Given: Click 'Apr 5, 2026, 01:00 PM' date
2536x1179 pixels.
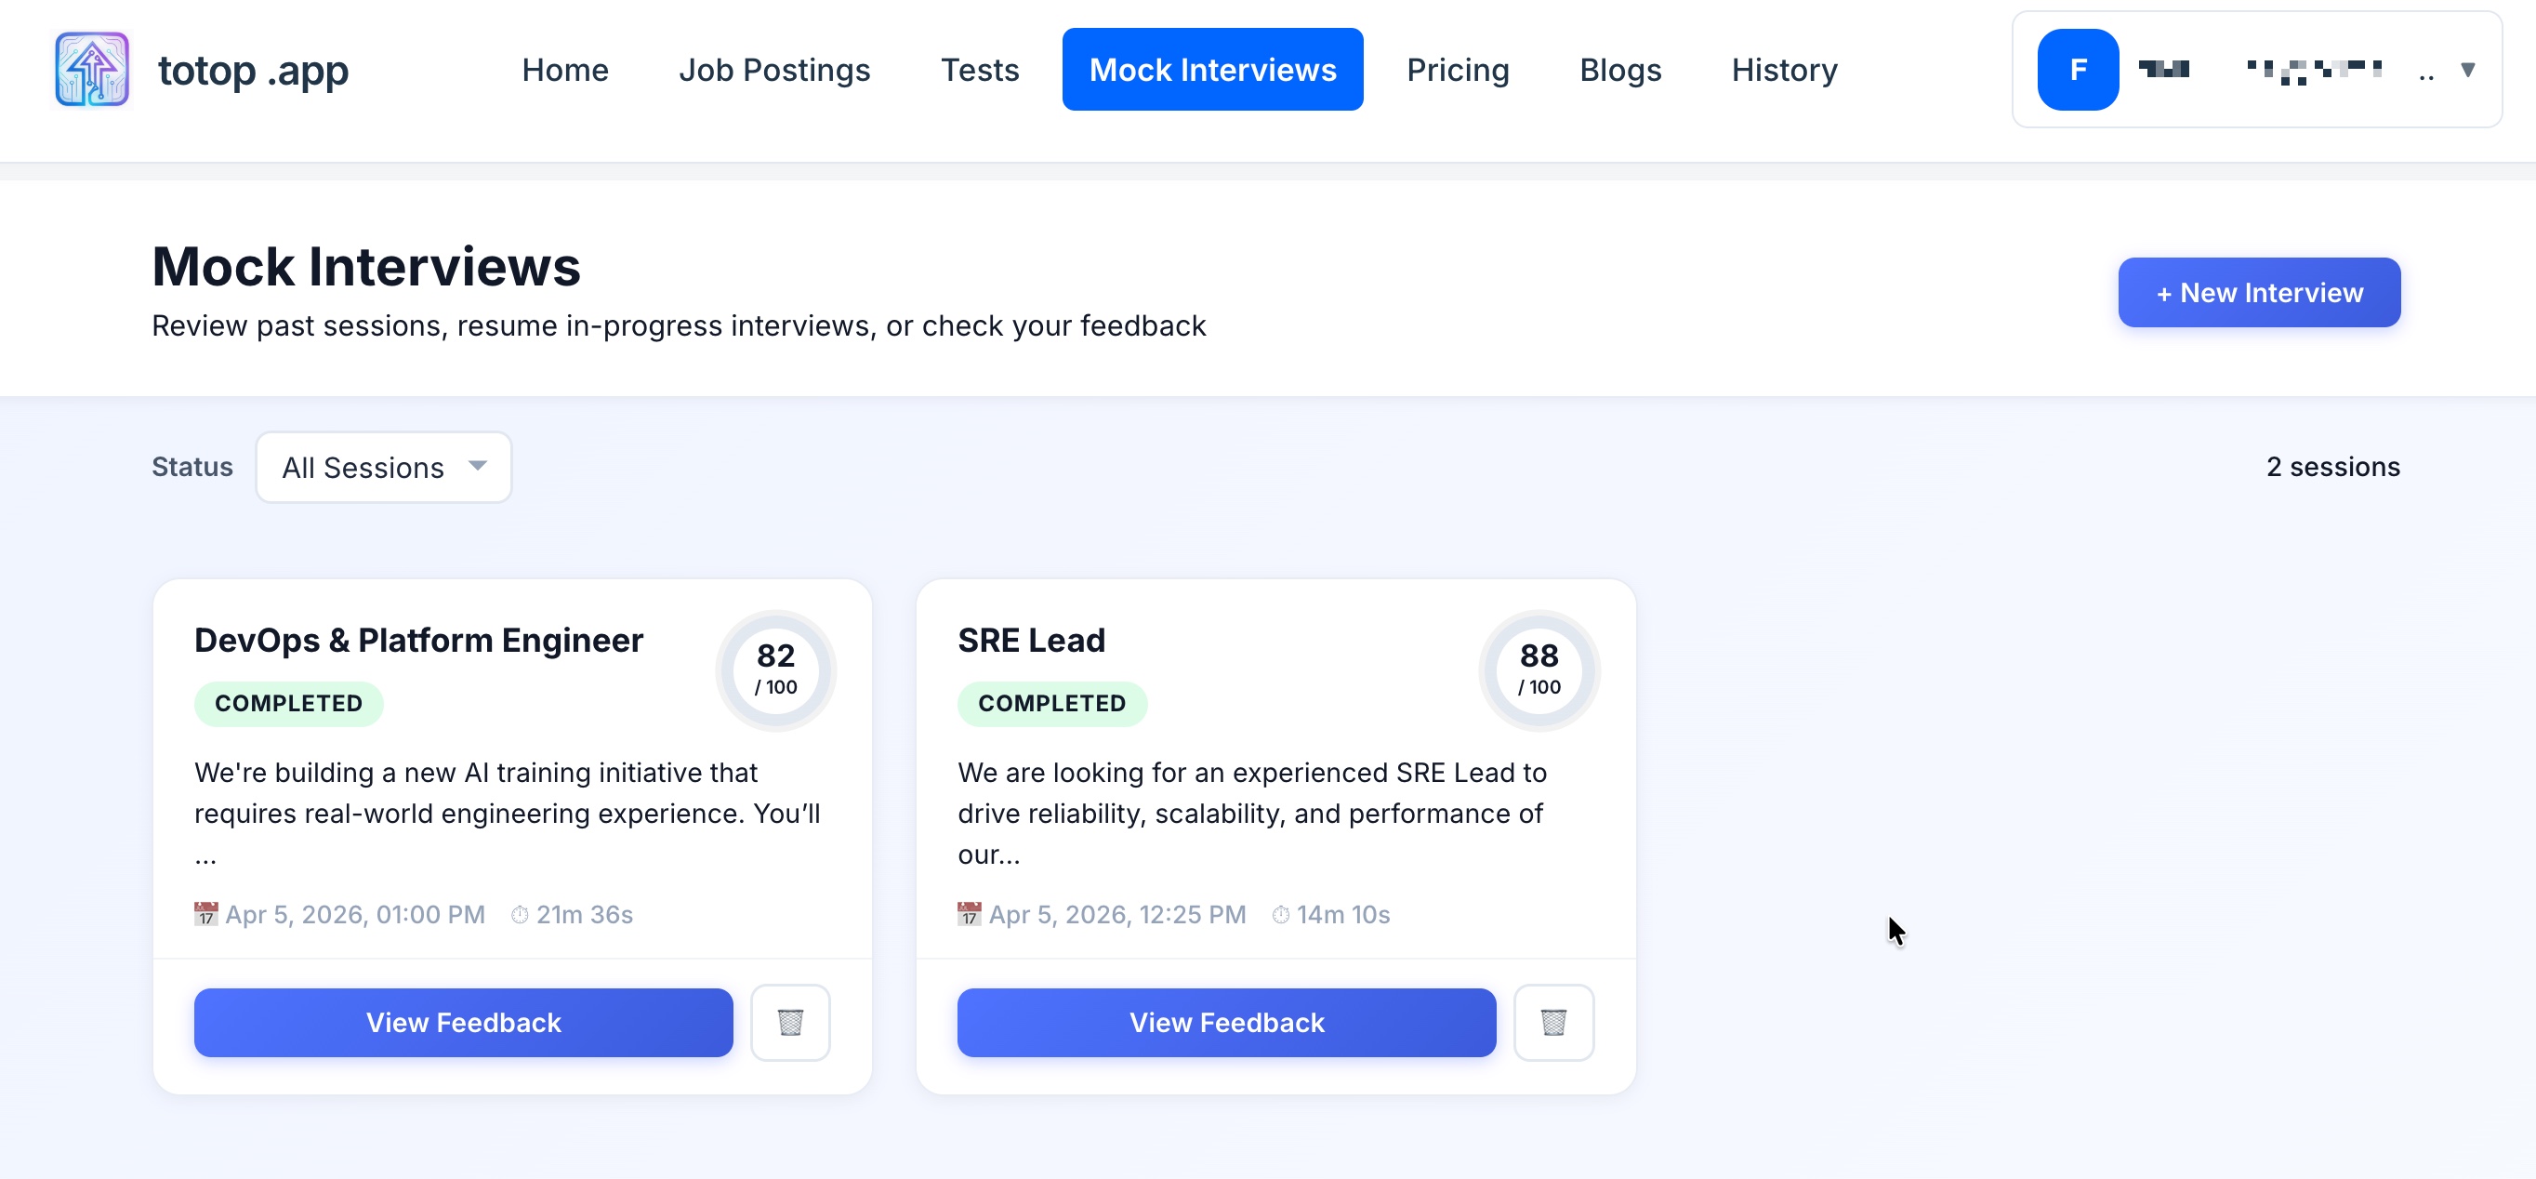Looking at the screenshot, I should pos(354,914).
